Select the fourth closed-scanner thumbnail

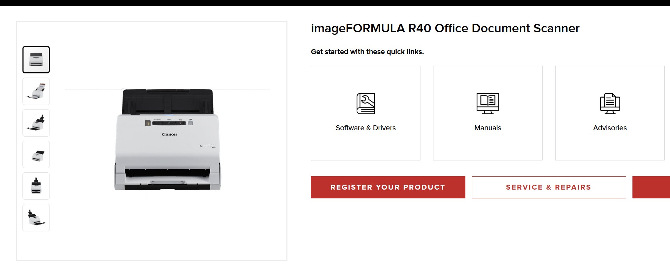(36, 154)
